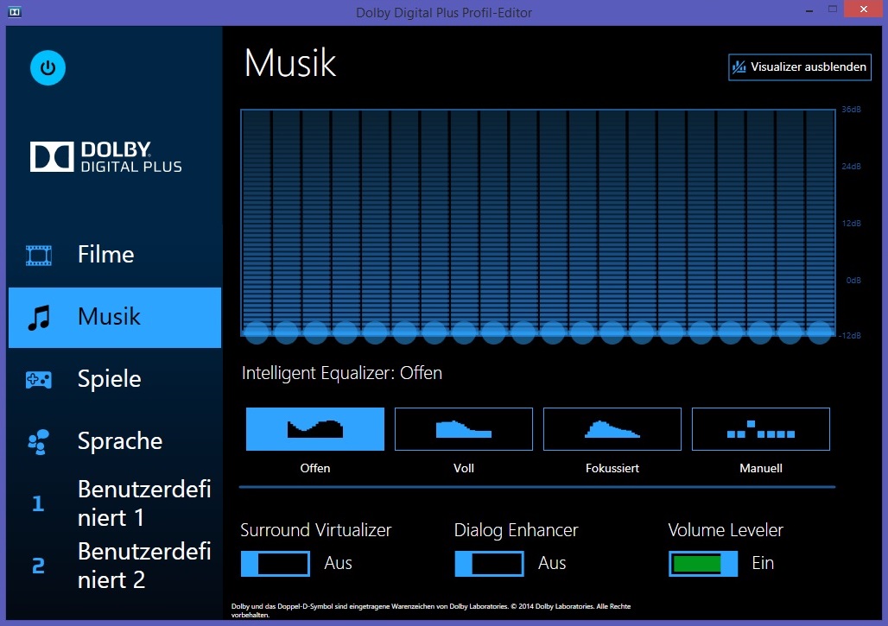Image resolution: width=888 pixels, height=626 pixels.
Task: Minimize the Dolby Profil-Editor window
Action: pos(810,10)
